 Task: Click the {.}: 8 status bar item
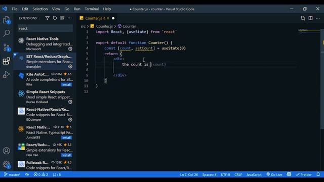[57, 174]
